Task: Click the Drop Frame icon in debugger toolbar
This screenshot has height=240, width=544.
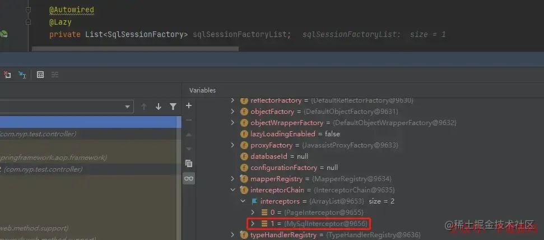Action: 7,75
